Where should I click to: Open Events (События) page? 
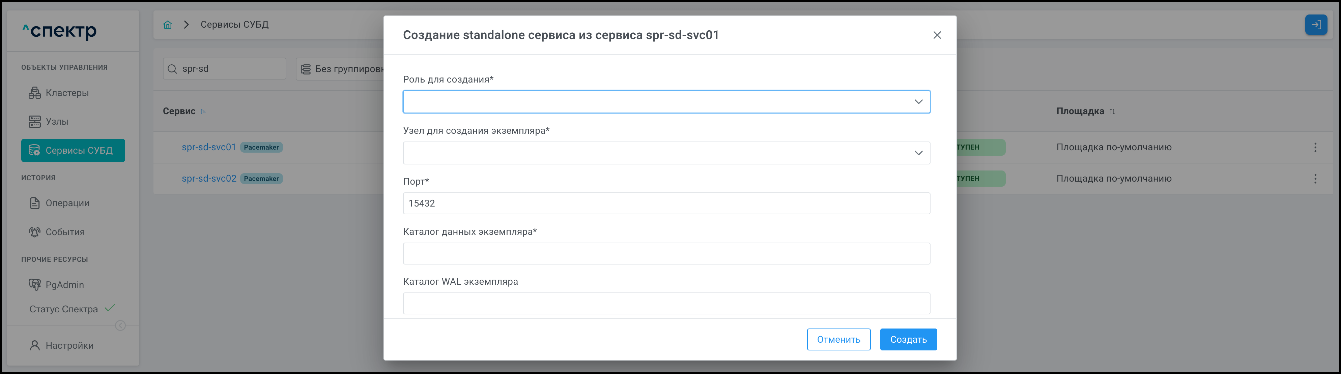click(64, 232)
